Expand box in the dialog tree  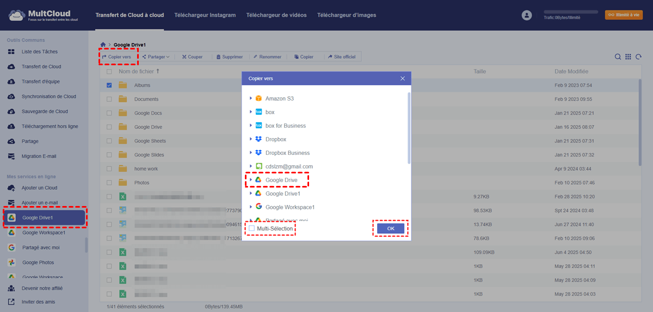tap(251, 112)
